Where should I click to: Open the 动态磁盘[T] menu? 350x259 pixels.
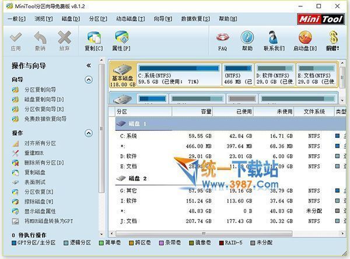[x=130, y=19]
